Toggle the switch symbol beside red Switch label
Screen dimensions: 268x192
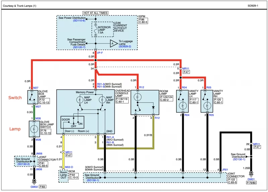pos(33,97)
